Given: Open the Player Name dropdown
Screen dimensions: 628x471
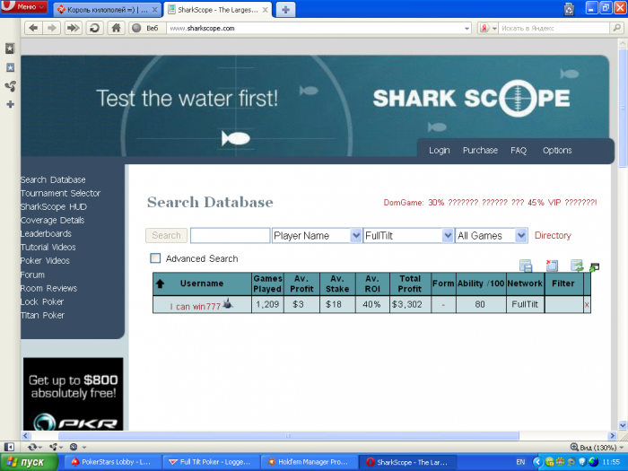Looking at the screenshot, I should point(317,235).
